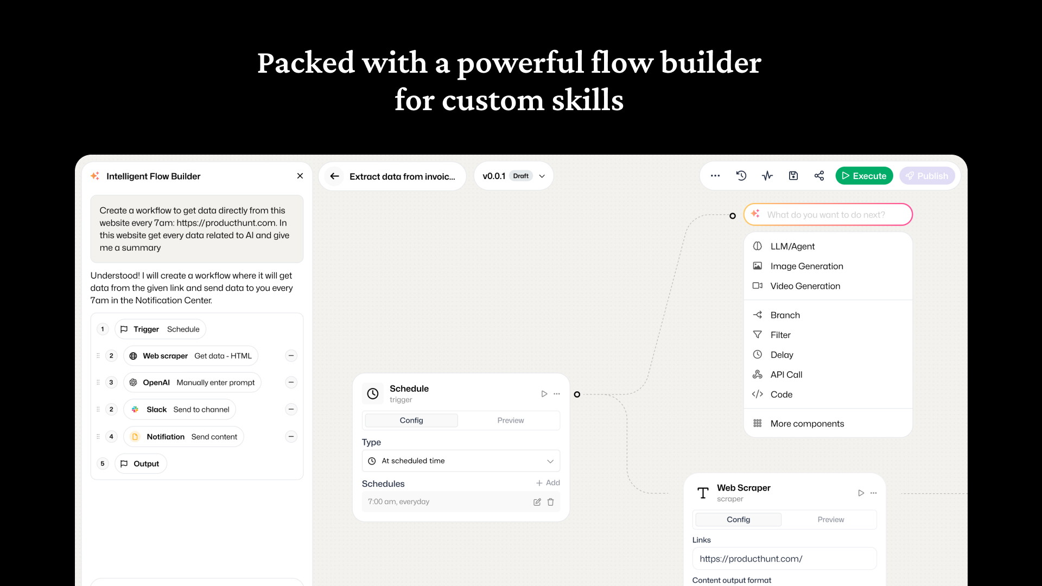Save the workflow with the save icon
Image resolution: width=1042 pixels, height=586 pixels.
click(x=793, y=175)
